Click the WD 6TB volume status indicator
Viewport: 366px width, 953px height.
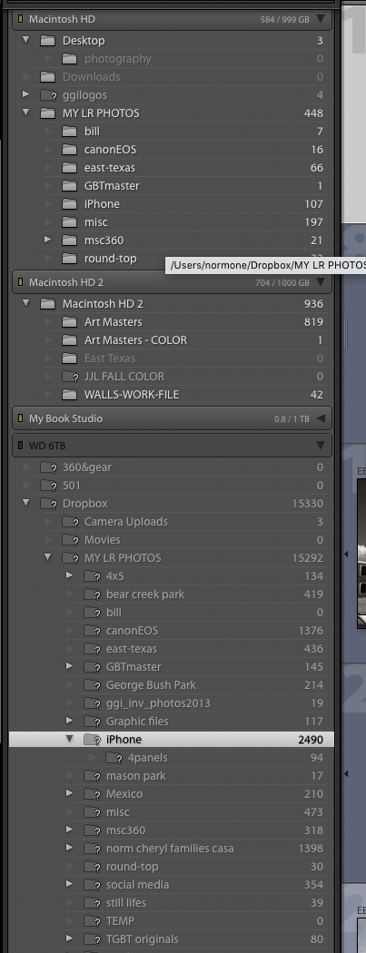20,446
